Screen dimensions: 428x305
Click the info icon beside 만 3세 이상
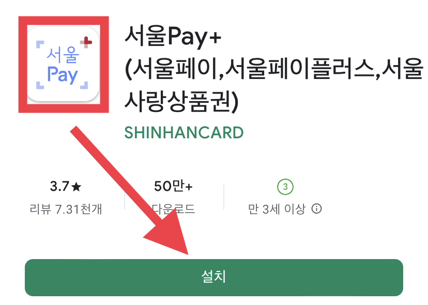tap(317, 209)
